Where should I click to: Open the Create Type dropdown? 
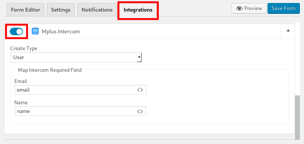[76, 57]
